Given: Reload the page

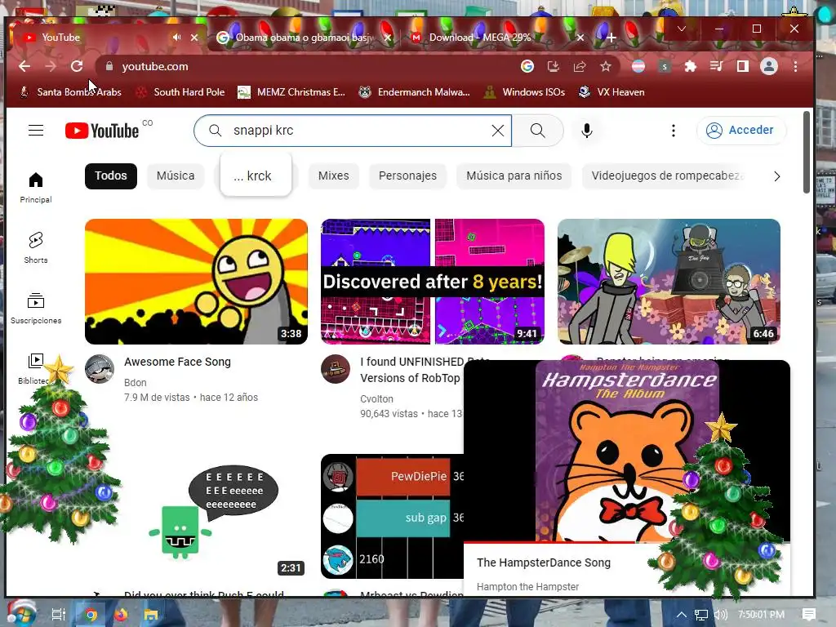Looking at the screenshot, I should tap(77, 66).
